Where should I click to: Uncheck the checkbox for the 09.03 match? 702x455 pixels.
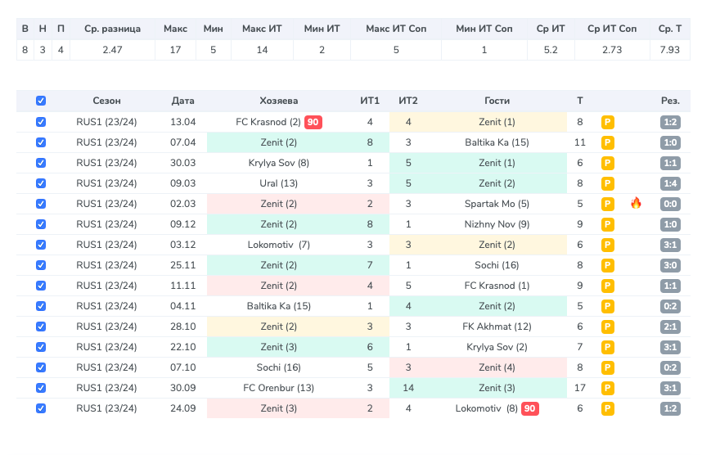41,183
